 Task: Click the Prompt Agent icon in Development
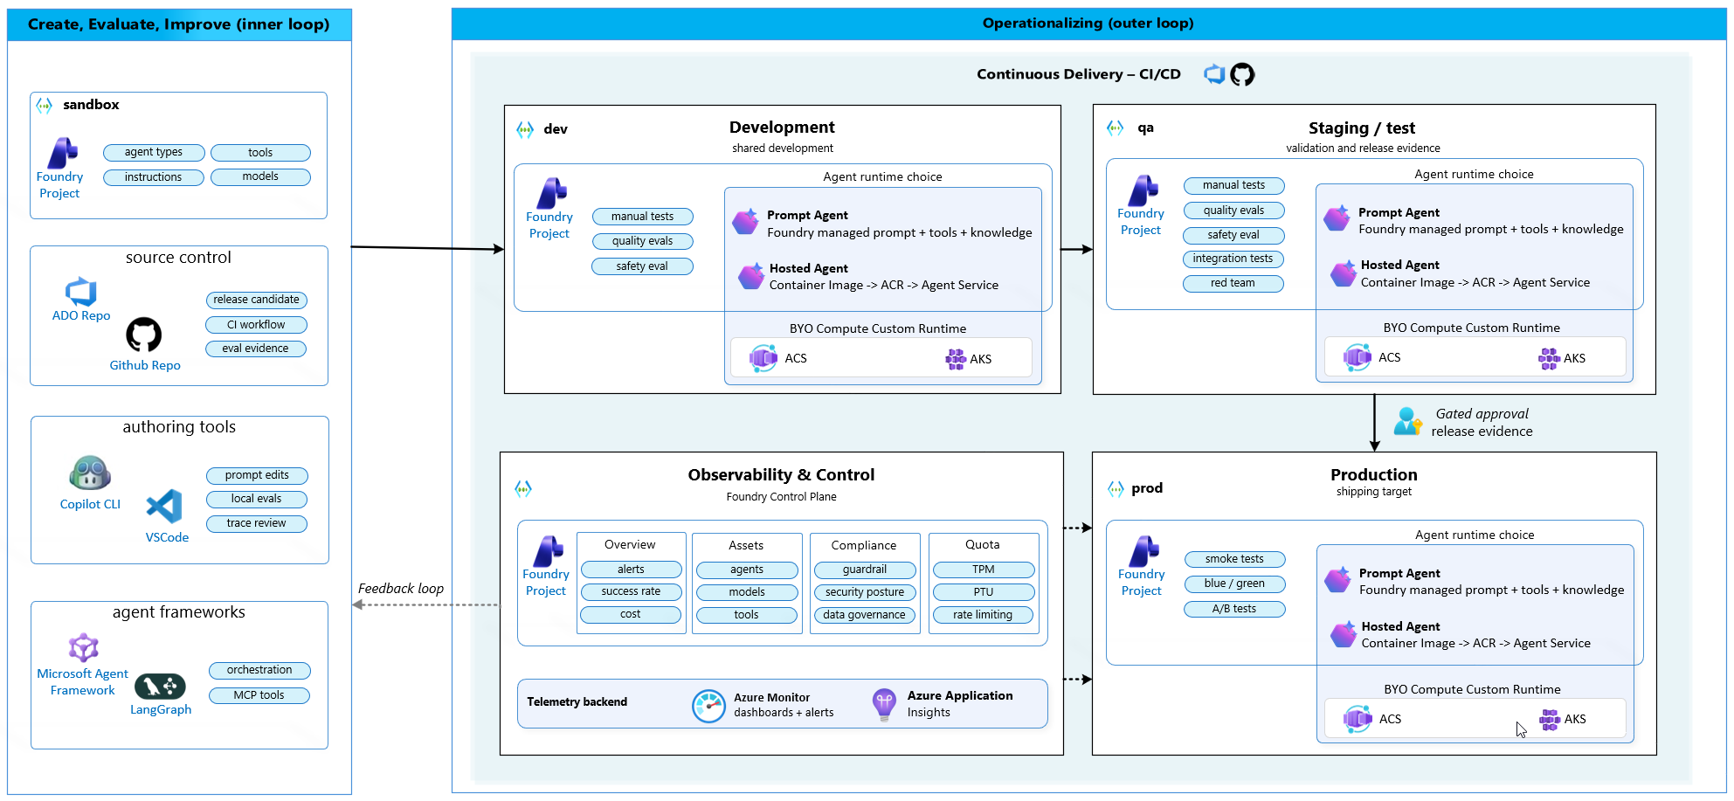point(745,222)
